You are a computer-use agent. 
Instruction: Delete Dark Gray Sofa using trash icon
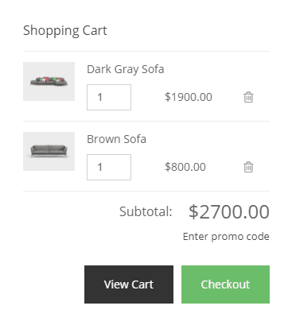point(248,97)
